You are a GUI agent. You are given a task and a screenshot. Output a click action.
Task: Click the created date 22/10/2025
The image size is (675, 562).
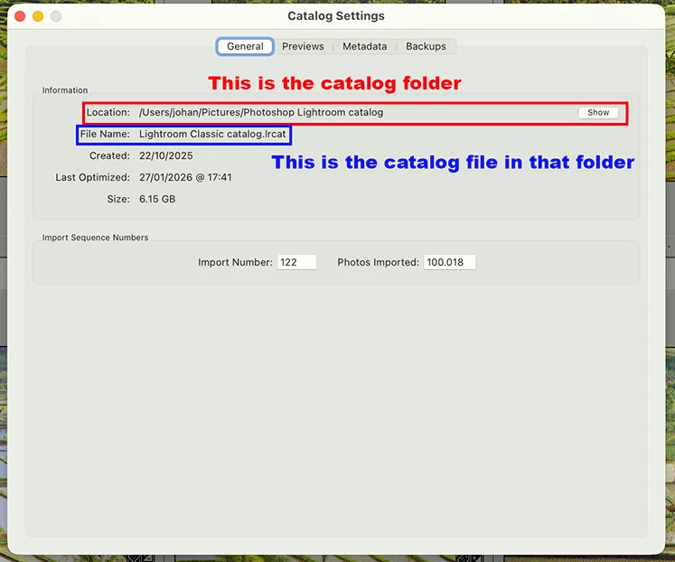point(165,155)
